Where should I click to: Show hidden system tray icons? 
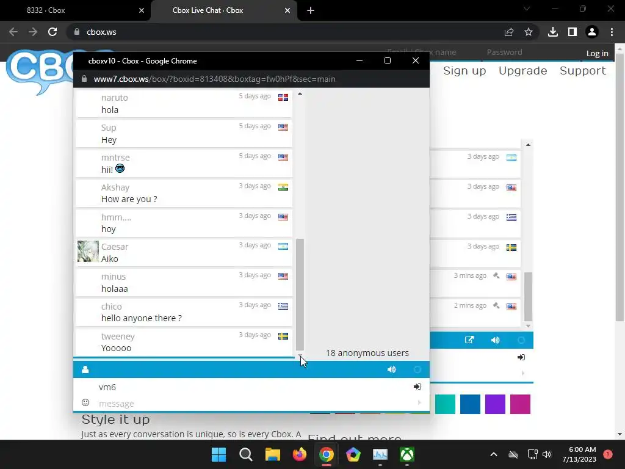point(493,454)
